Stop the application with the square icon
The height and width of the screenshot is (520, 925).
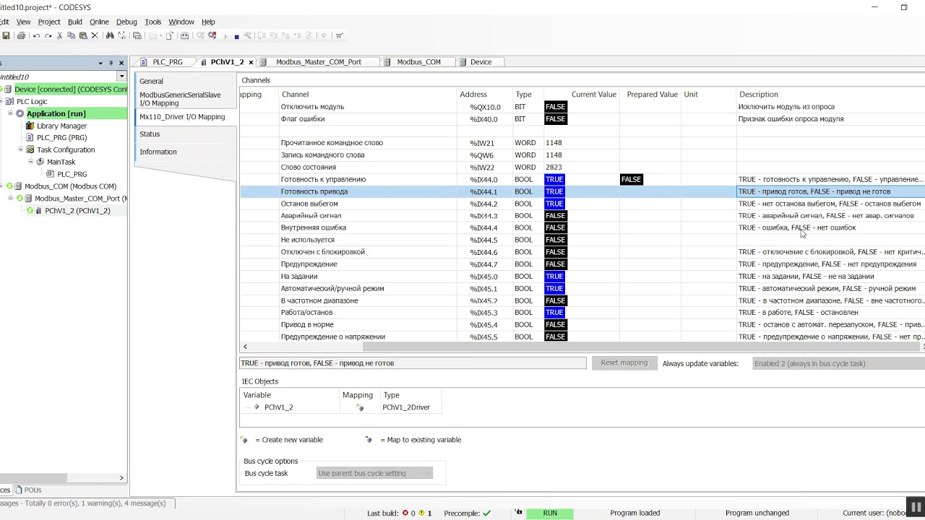click(x=236, y=36)
